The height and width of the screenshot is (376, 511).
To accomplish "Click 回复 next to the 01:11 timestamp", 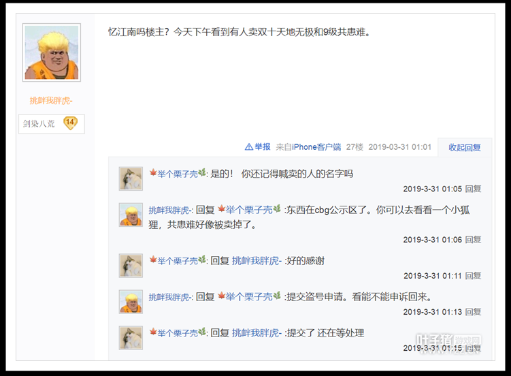I will 473,276.
